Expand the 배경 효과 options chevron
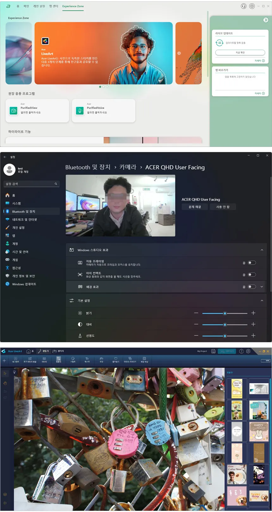The height and width of the screenshot is (512, 272). coord(262,287)
